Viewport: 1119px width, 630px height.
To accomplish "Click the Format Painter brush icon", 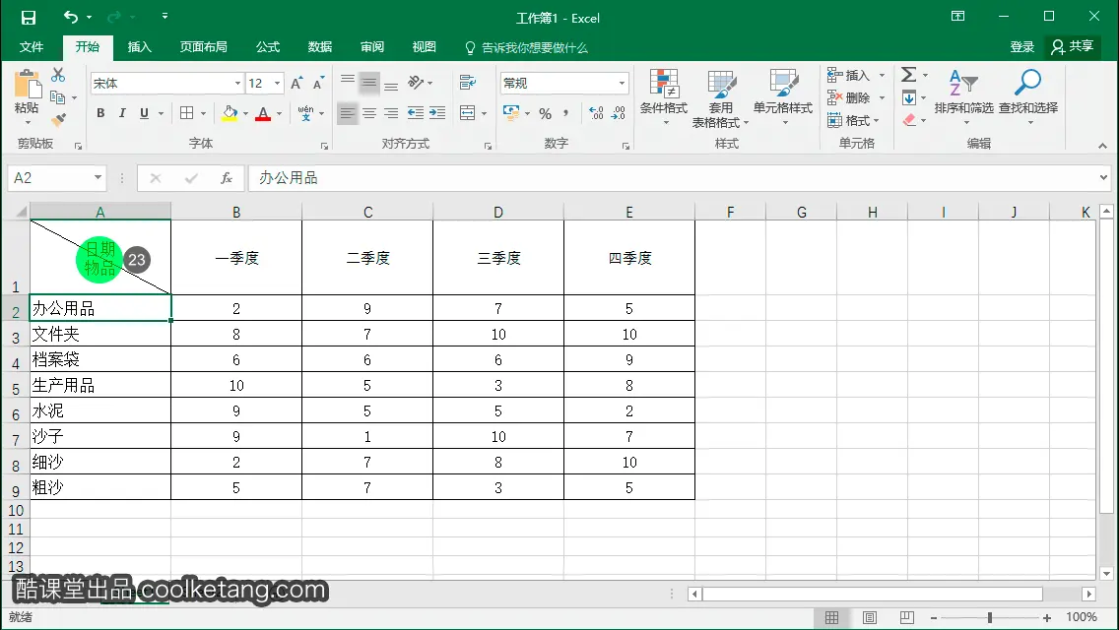I will pos(58,118).
